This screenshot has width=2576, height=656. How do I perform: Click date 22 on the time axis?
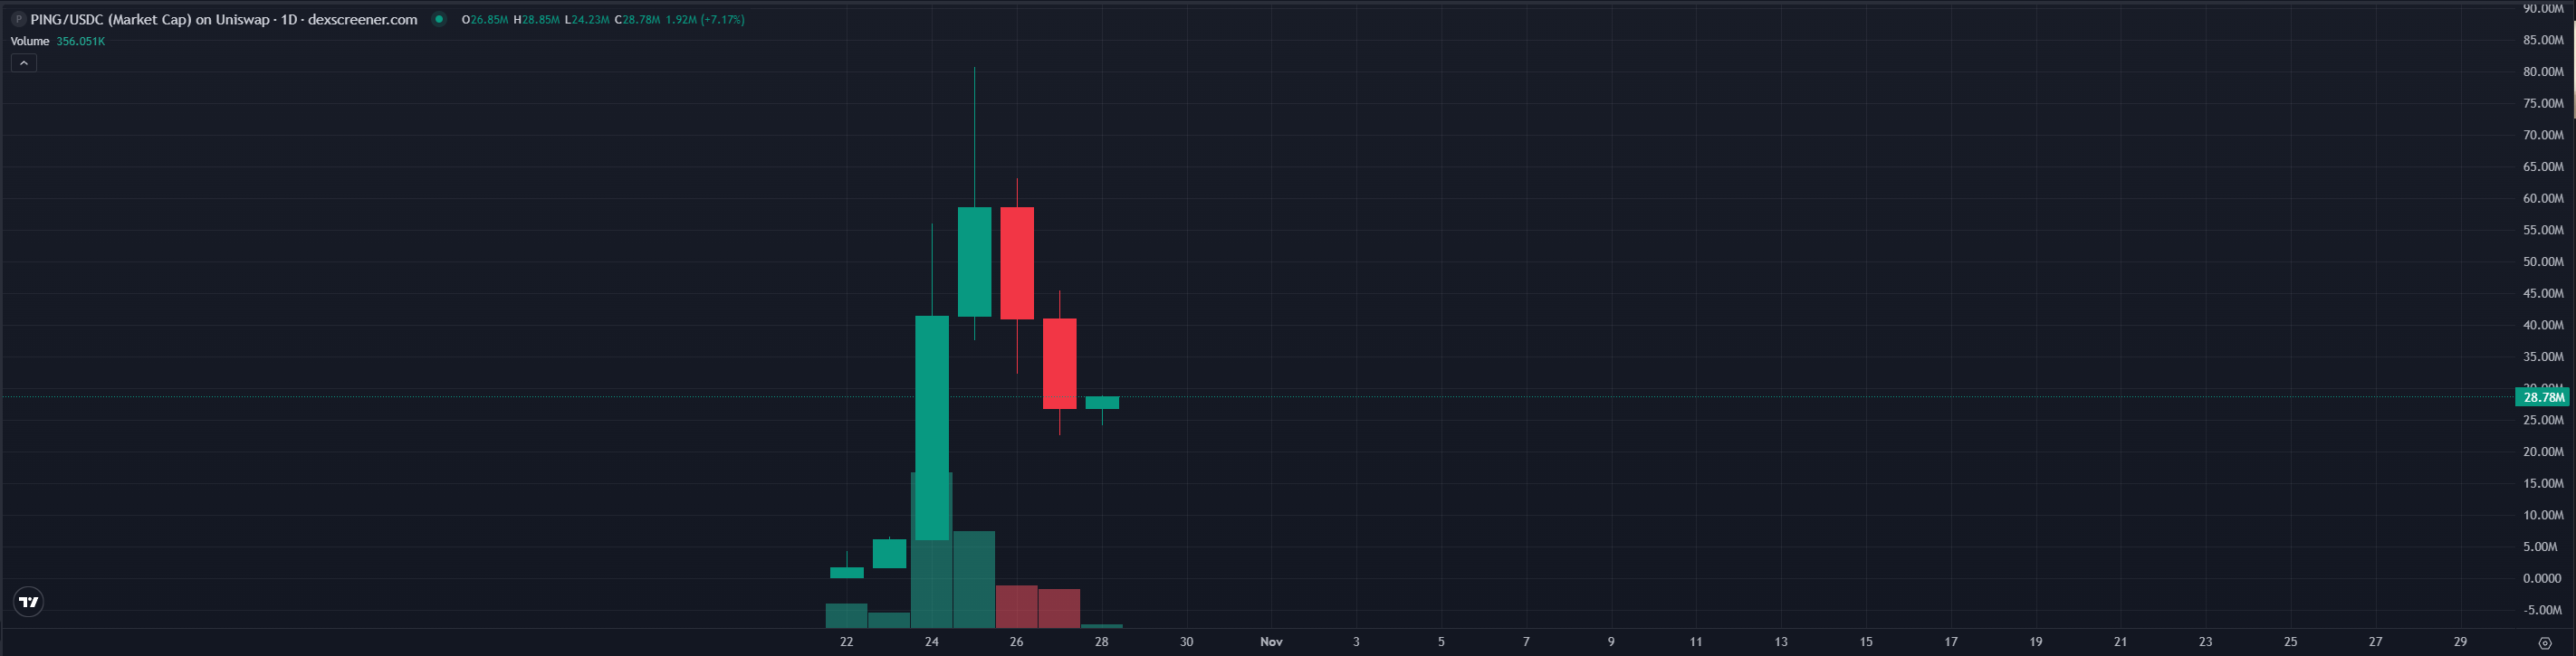coord(847,642)
